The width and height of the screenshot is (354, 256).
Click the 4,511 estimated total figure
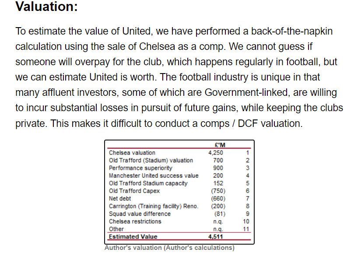tap(215, 237)
